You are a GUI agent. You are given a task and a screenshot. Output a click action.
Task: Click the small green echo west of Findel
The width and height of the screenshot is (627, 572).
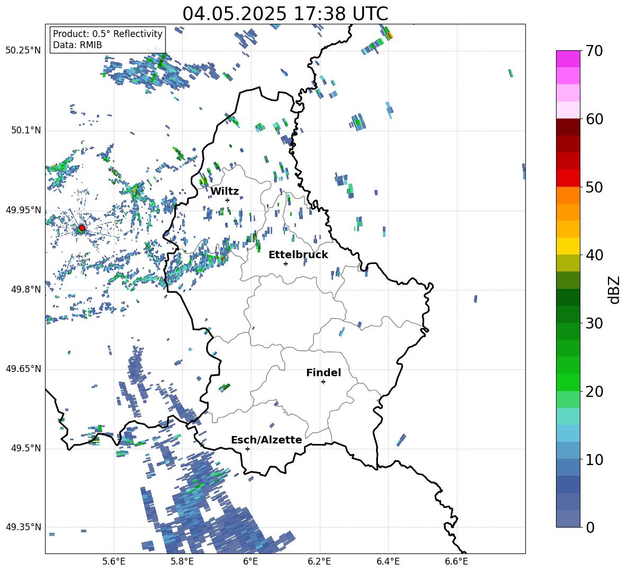pos(225,387)
